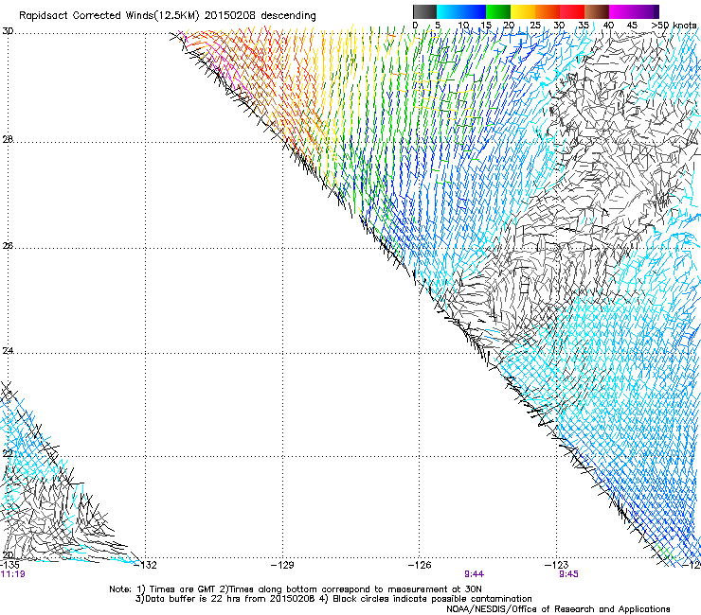
Task: Click the "NOAA/NESDIS/Office of Research and Applications" credit
Action: pyautogui.click(x=558, y=609)
